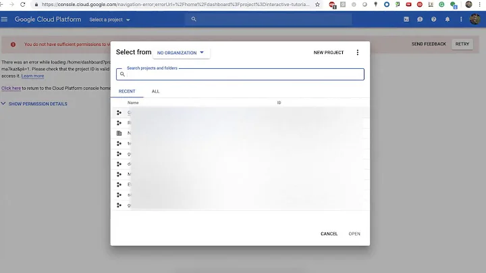Click the magnifier icon in header search bar
This screenshot has width=486, height=273.
coord(194,19)
